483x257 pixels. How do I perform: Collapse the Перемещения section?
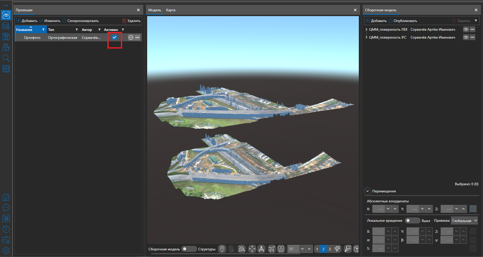point(367,191)
